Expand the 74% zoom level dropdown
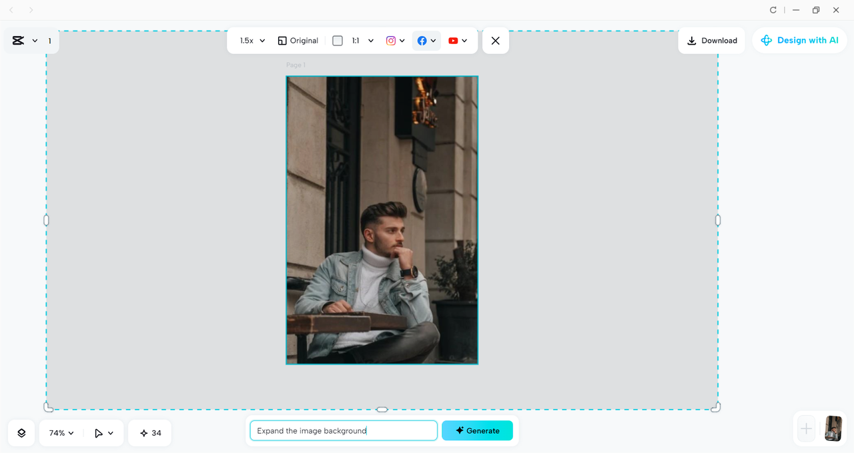This screenshot has width=854, height=453. click(60, 432)
